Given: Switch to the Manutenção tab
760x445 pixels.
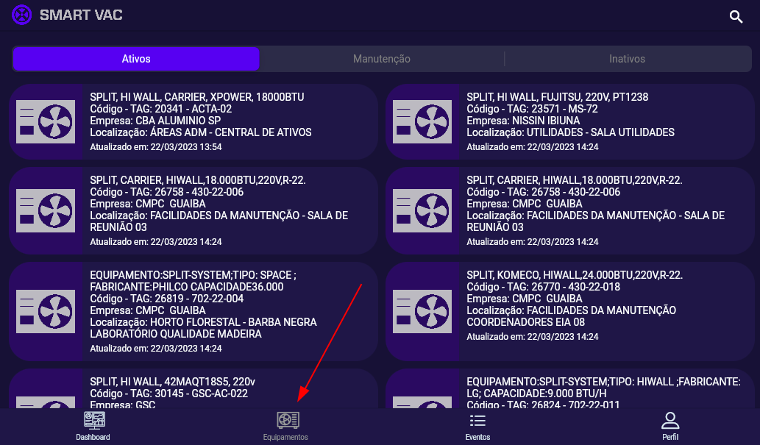Looking at the screenshot, I should 381,59.
